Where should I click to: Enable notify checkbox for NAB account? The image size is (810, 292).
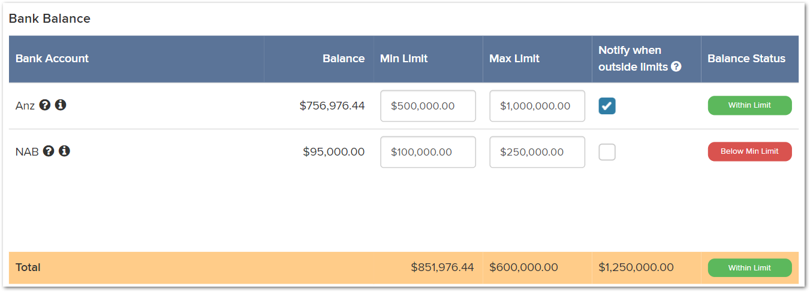pyautogui.click(x=607, y=152)
